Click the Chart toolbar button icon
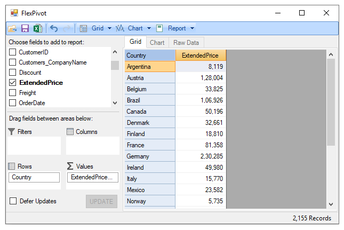Viewport: 344px width, 230px height. click(x=120, y=28)
